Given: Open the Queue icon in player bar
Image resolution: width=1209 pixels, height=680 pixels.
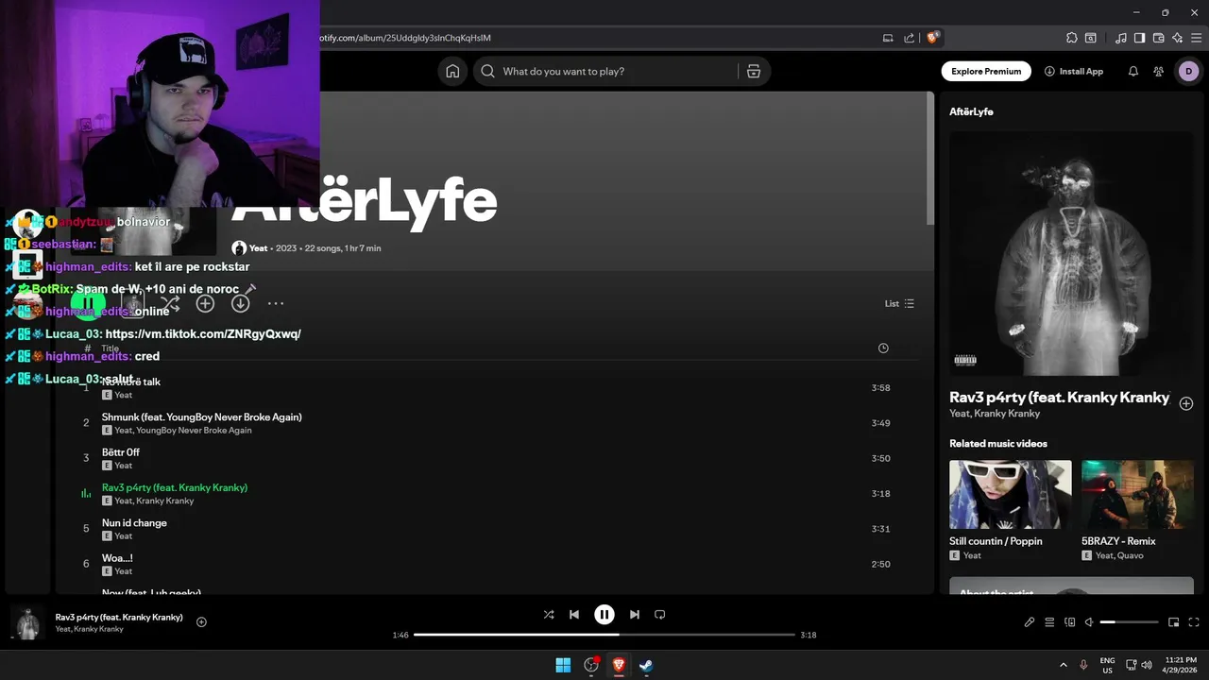Looking at the screenshot, I should 1049,622.
